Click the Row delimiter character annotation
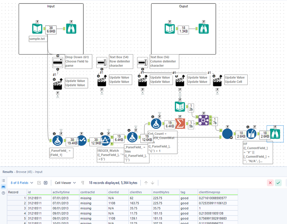The image size is (287, 224). tap(121, 61)
